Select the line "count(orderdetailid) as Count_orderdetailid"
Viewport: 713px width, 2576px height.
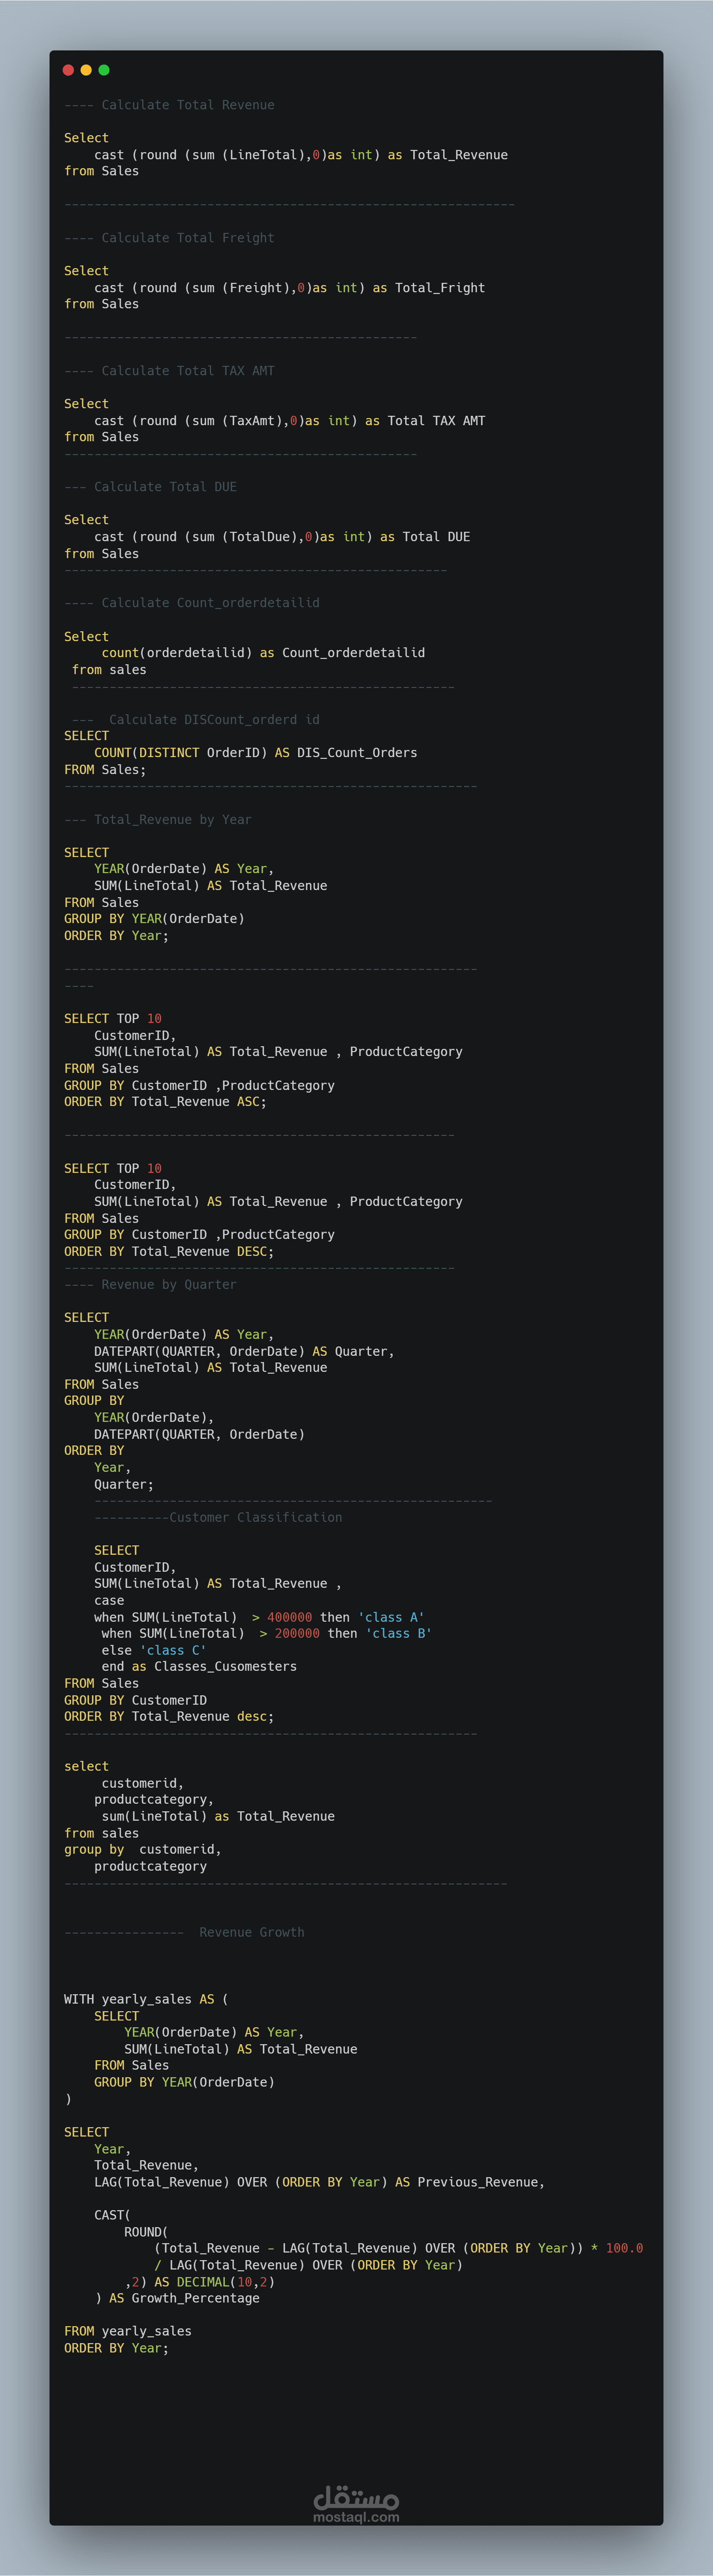[x=263, y=653]
